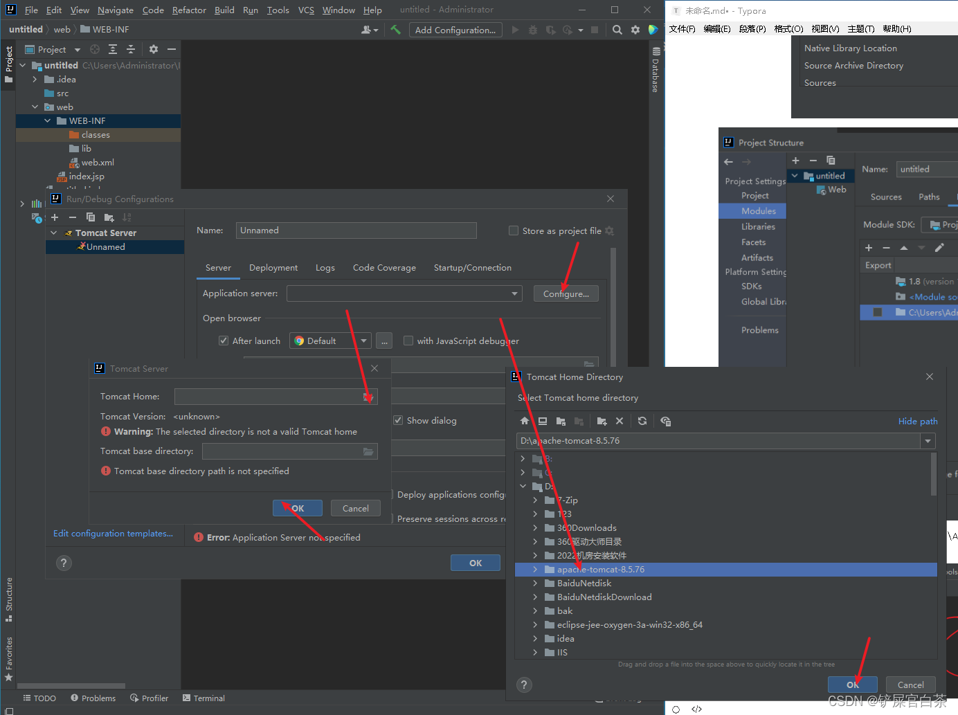Click OK in Tomcat Server dialog
The image size is (958, 715).
pyautogui.click(x=298, y=508)
